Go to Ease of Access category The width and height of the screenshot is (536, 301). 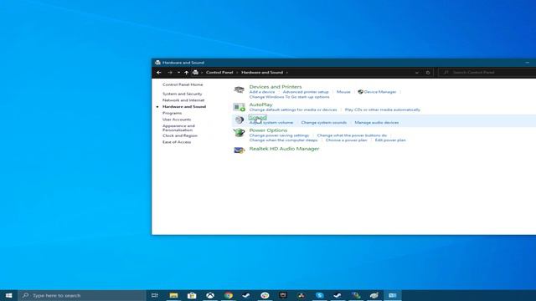pos(177,142)
